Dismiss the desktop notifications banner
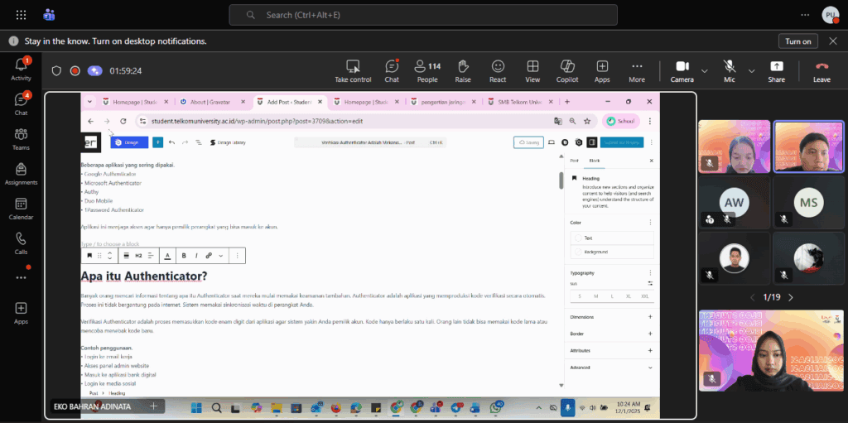 pyautogui.click(x=831, y=41)
